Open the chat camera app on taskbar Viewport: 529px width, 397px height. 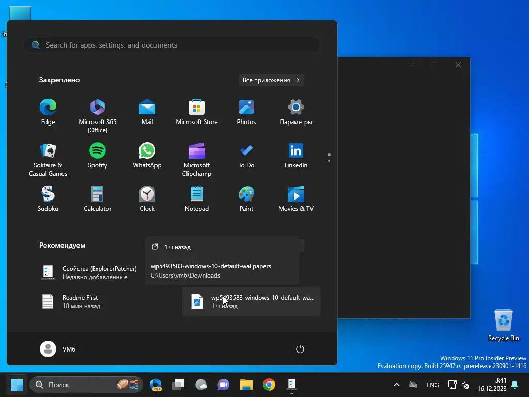click(223, 385)
